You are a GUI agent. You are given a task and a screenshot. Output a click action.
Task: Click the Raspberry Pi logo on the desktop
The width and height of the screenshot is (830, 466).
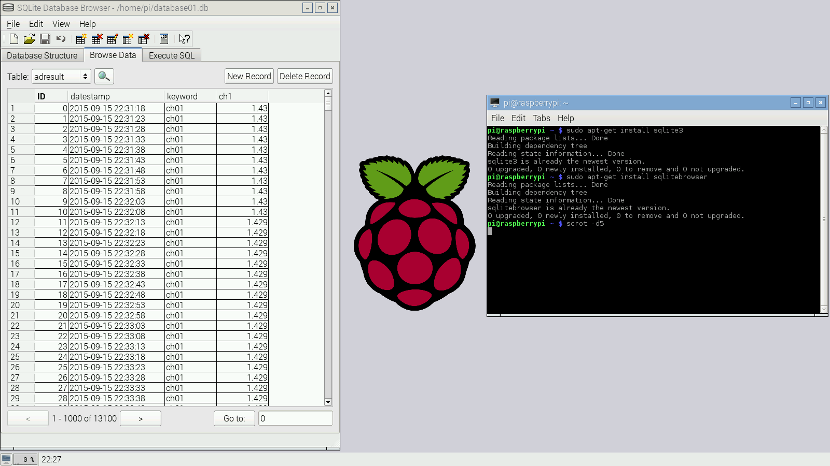[414, 233]
